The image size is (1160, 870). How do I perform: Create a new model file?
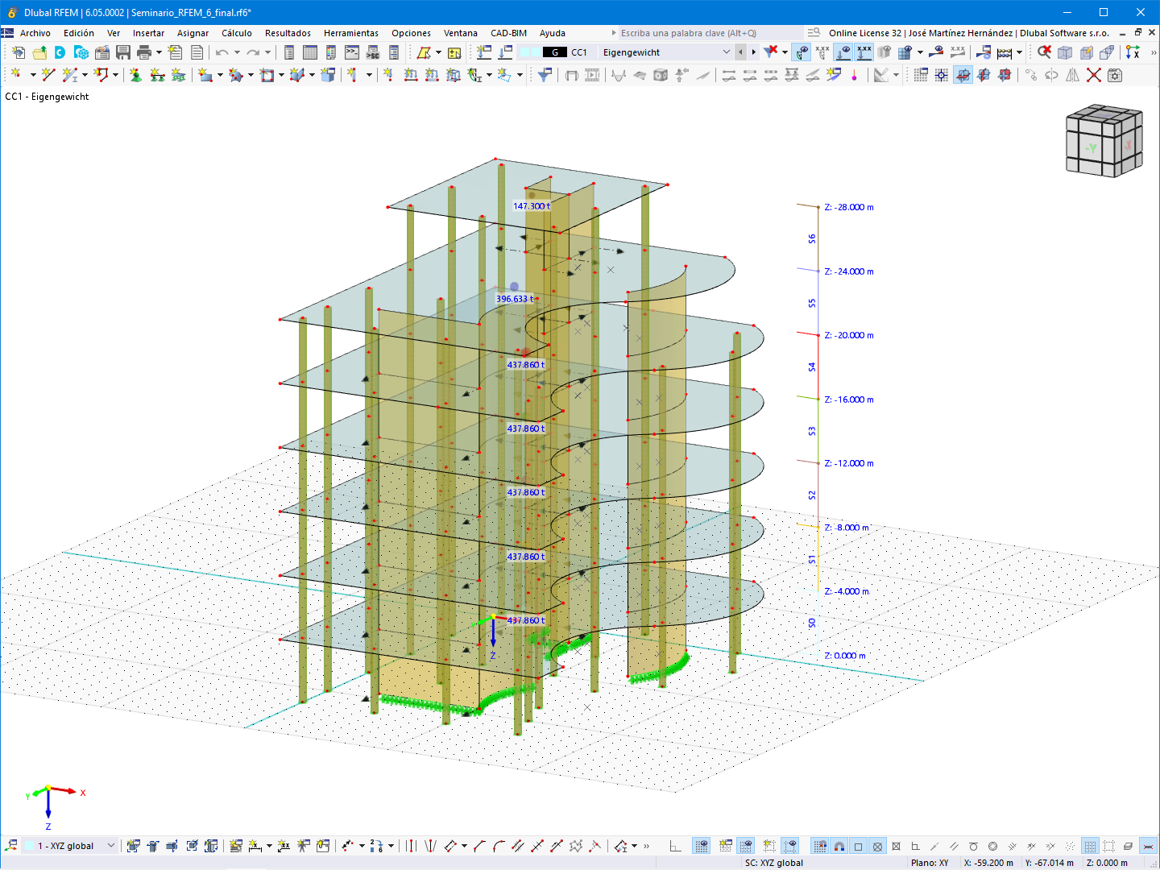tap(18, 52)
